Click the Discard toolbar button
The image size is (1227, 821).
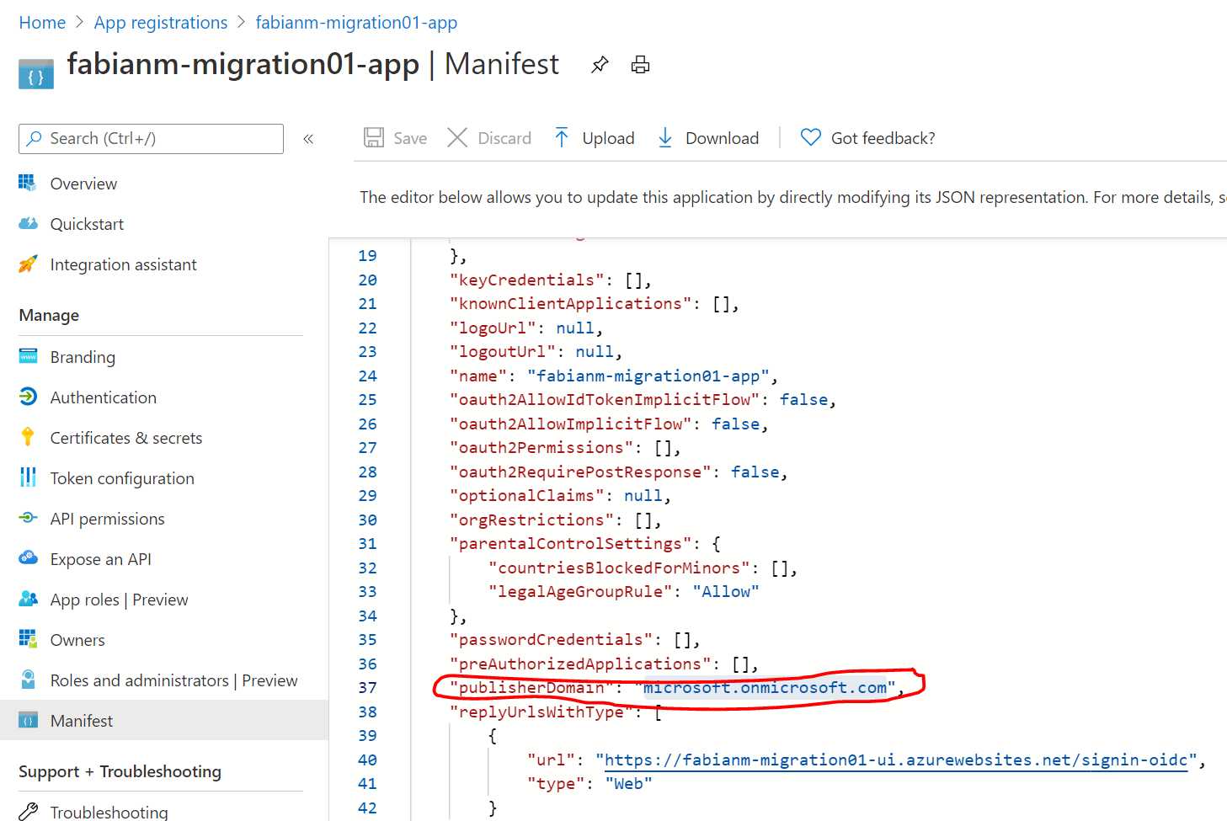pyautogui.click(x=489, y=138)
